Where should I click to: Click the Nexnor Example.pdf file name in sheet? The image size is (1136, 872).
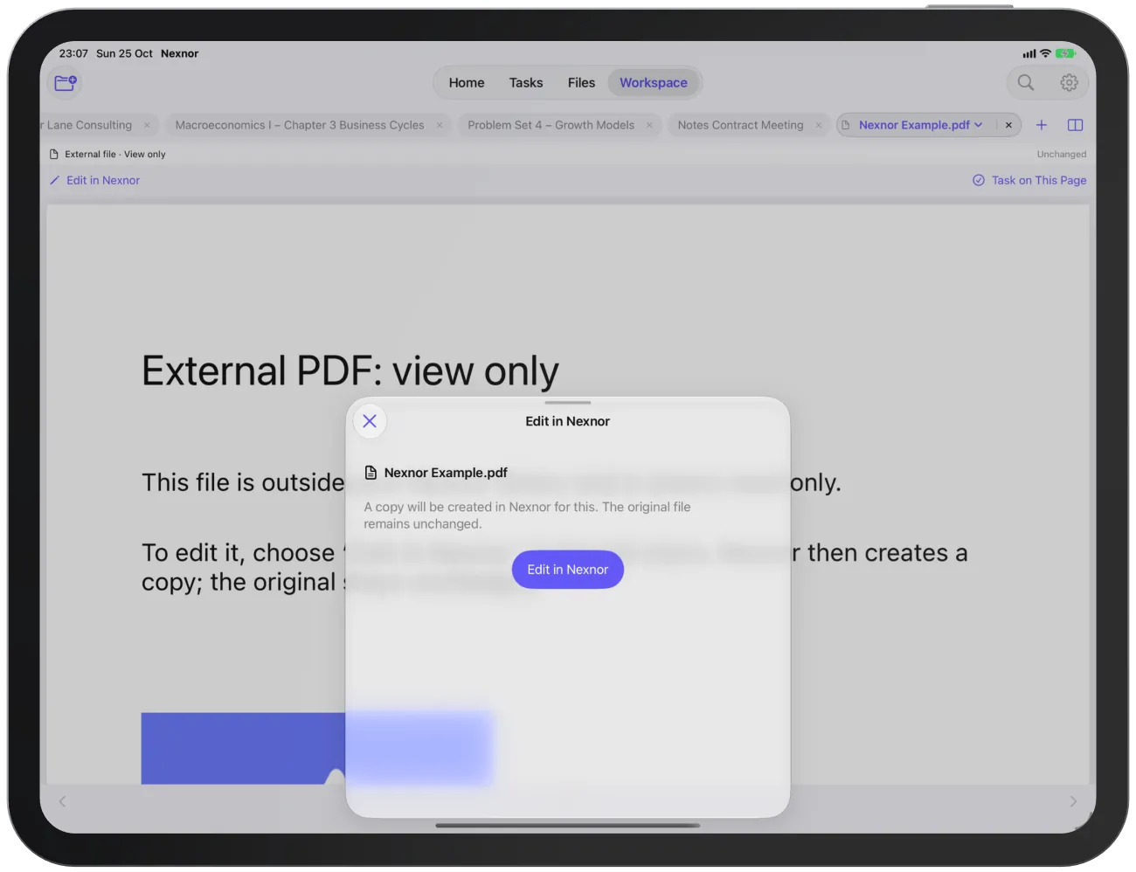pyautogui.click(x=446, y=473)
